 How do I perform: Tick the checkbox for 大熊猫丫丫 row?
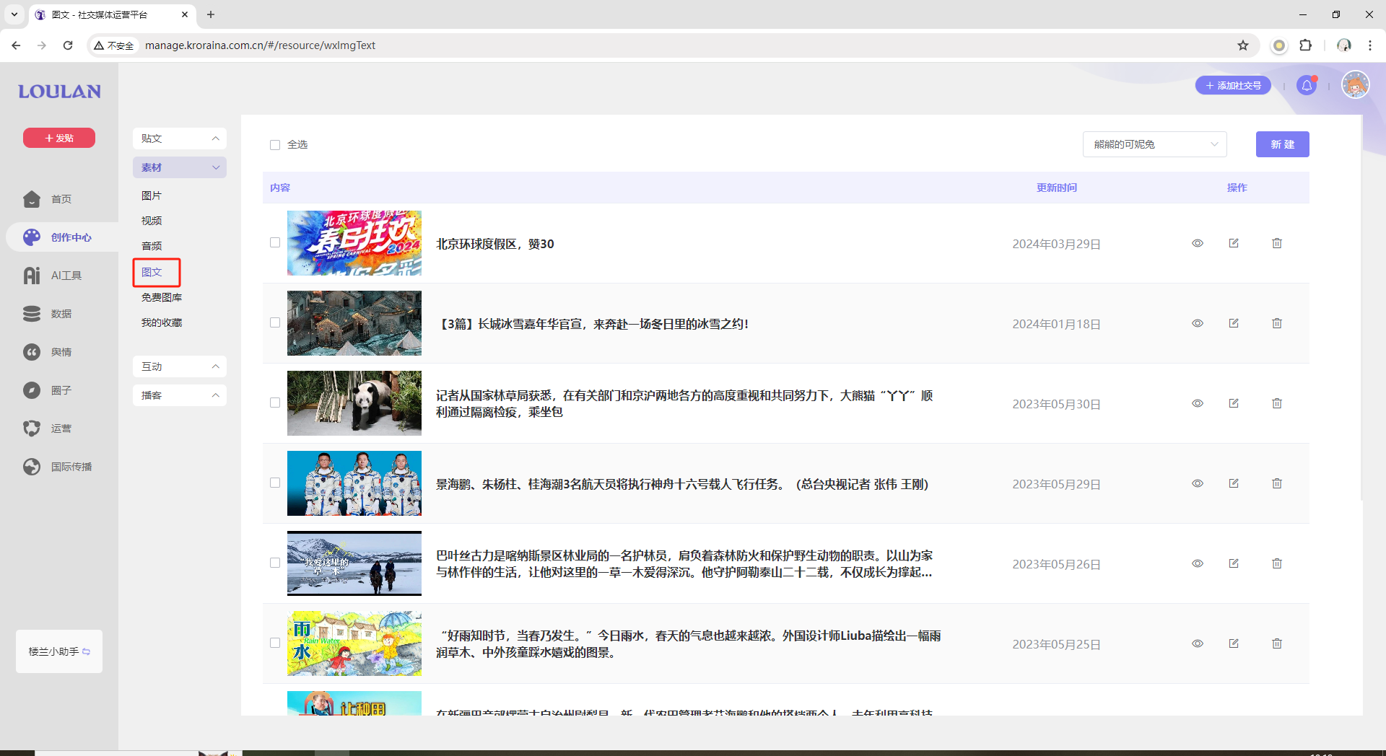tap(275, 403)
